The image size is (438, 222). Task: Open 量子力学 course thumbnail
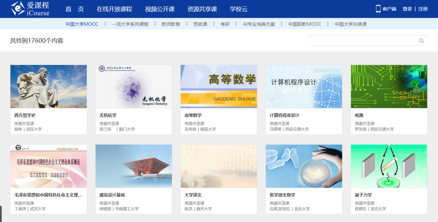389,166
